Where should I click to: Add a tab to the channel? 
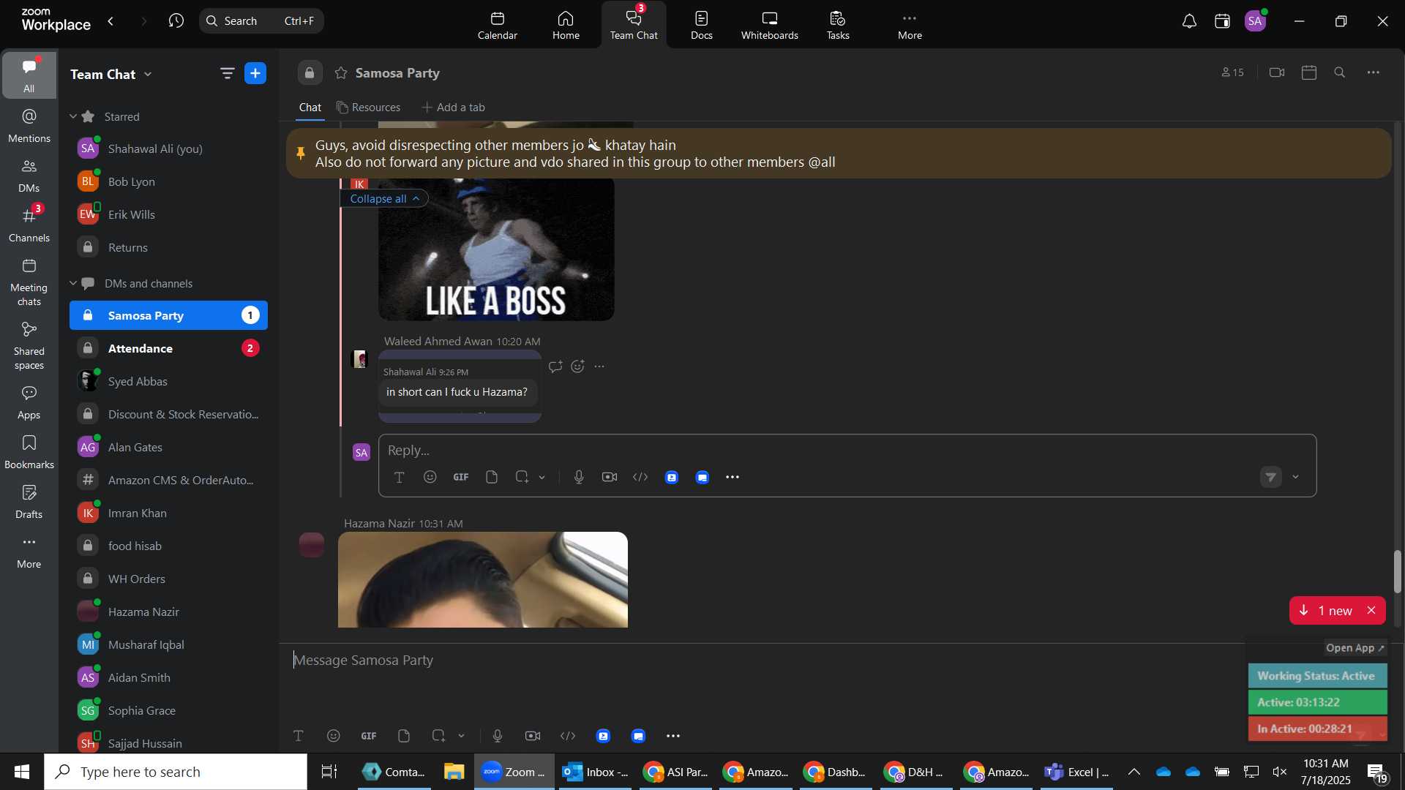coord(453,108)
